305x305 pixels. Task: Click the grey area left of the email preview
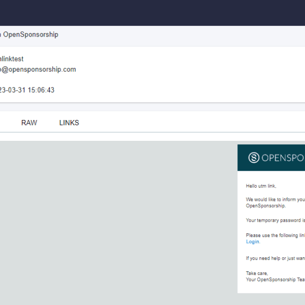[117, 219]
